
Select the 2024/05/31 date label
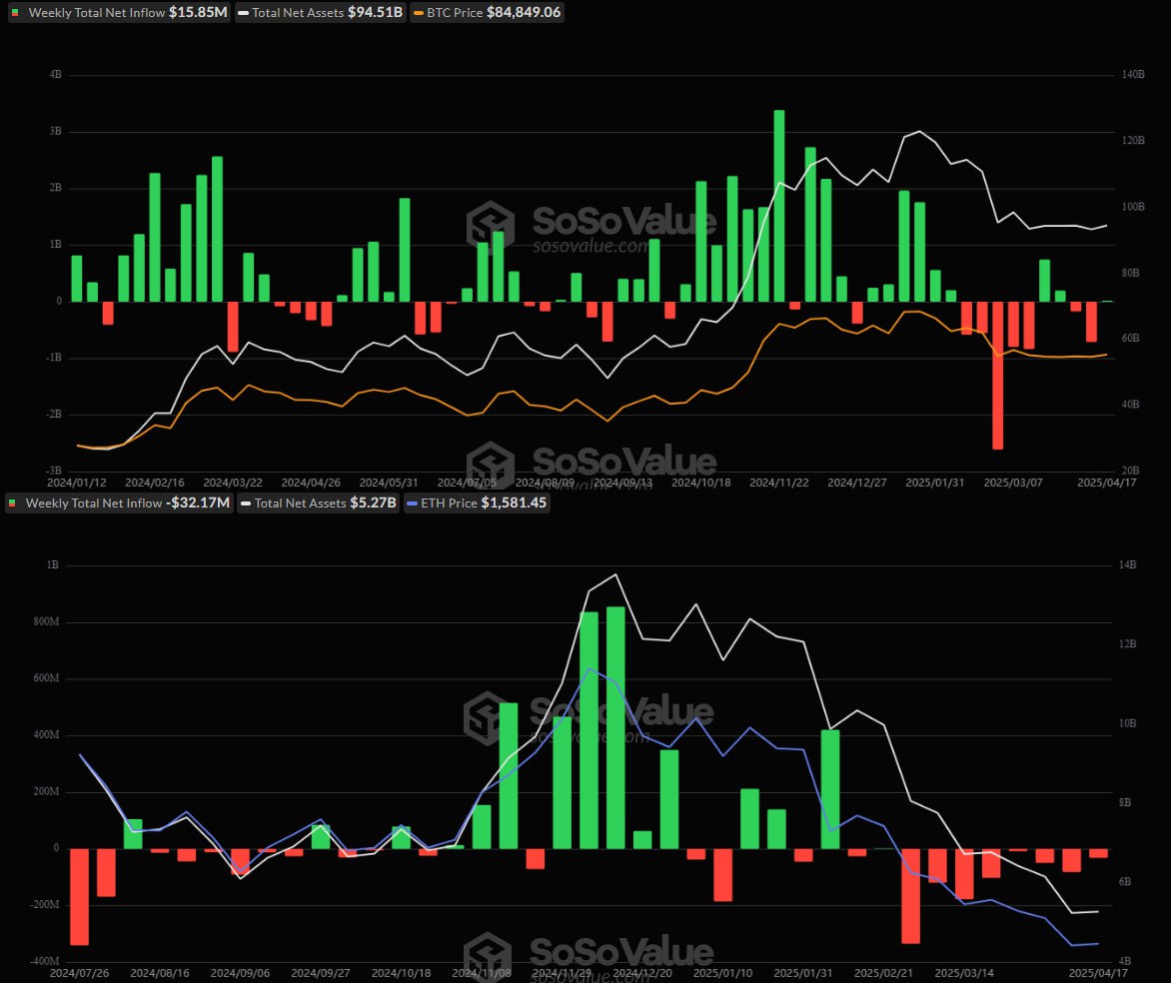click(389, 483)
